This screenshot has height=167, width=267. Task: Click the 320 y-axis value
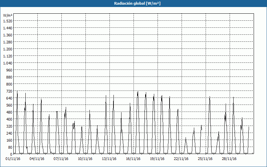[x=9, y=126]
